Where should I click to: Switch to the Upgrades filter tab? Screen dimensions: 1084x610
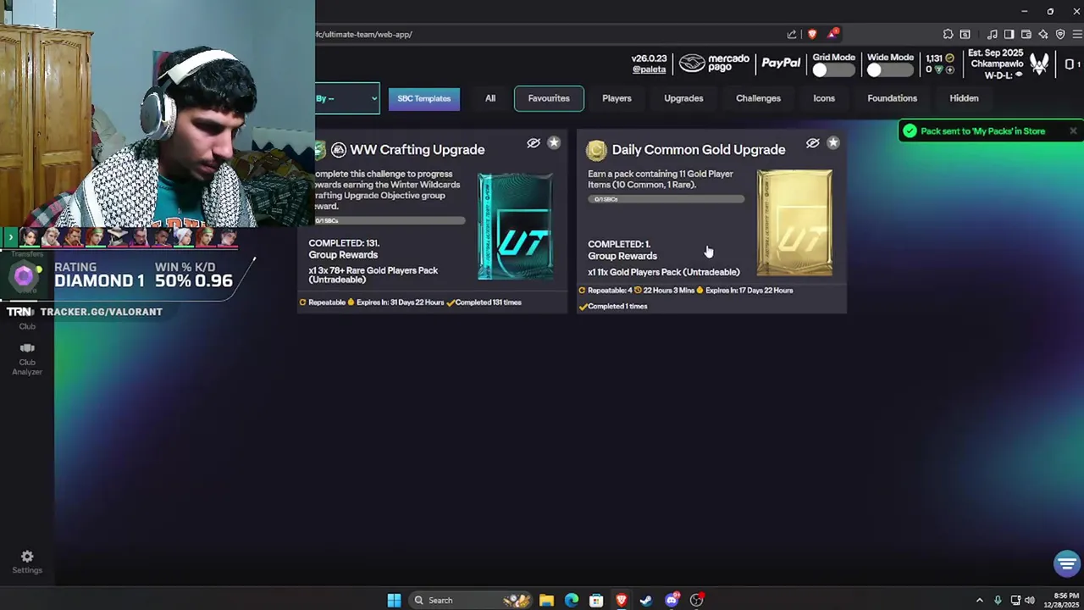[x=683, y=98]
